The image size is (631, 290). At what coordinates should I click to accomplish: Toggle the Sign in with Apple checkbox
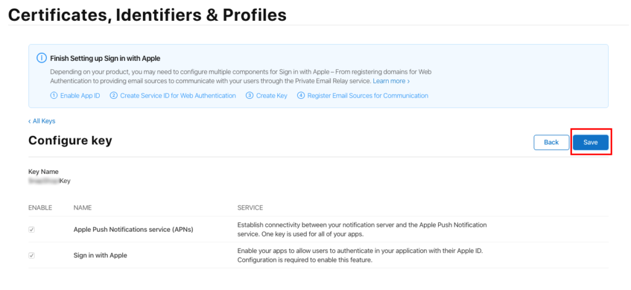point(31,256)
